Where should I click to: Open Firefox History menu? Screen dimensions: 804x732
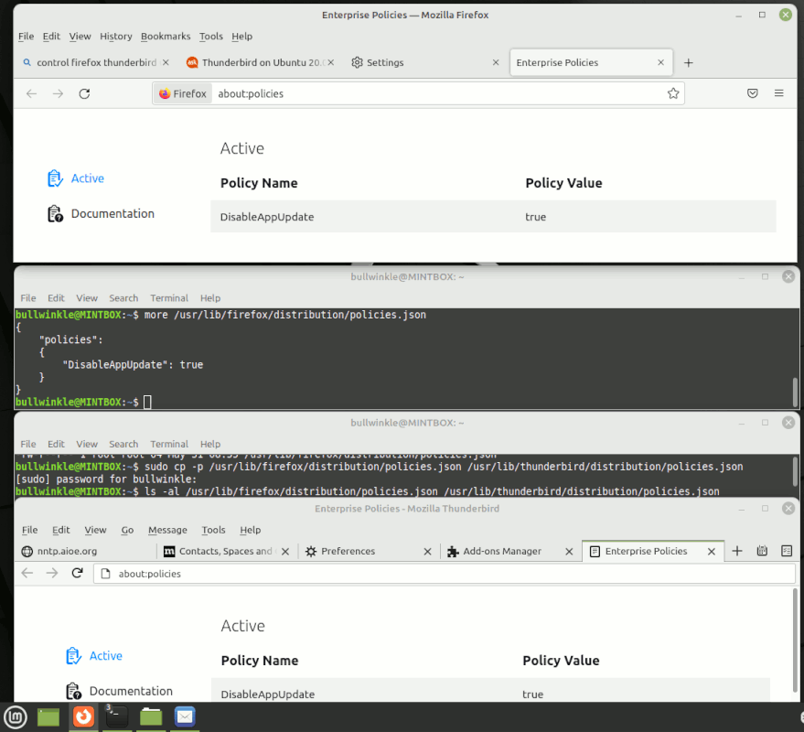pos(116,37)
